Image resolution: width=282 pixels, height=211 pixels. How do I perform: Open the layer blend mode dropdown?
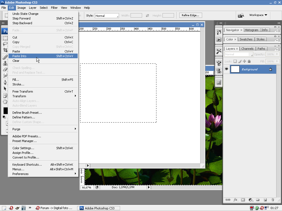click(x=239, y=54)
